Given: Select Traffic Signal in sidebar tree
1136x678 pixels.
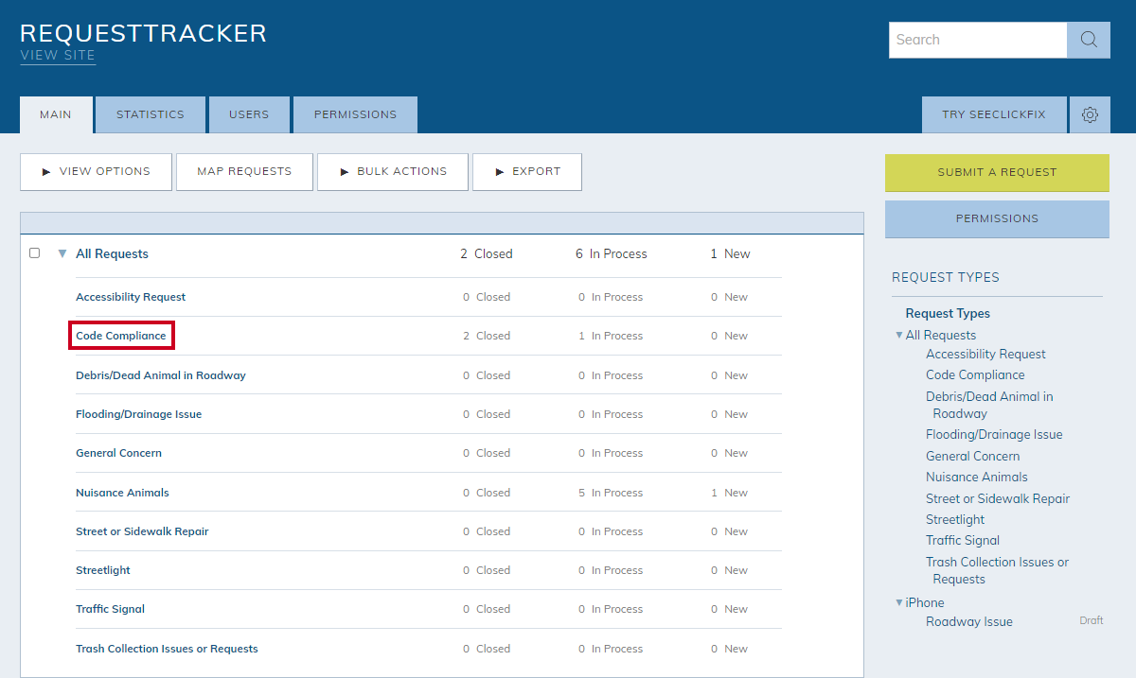Looking at the screenshot, I should coord(963,540).
